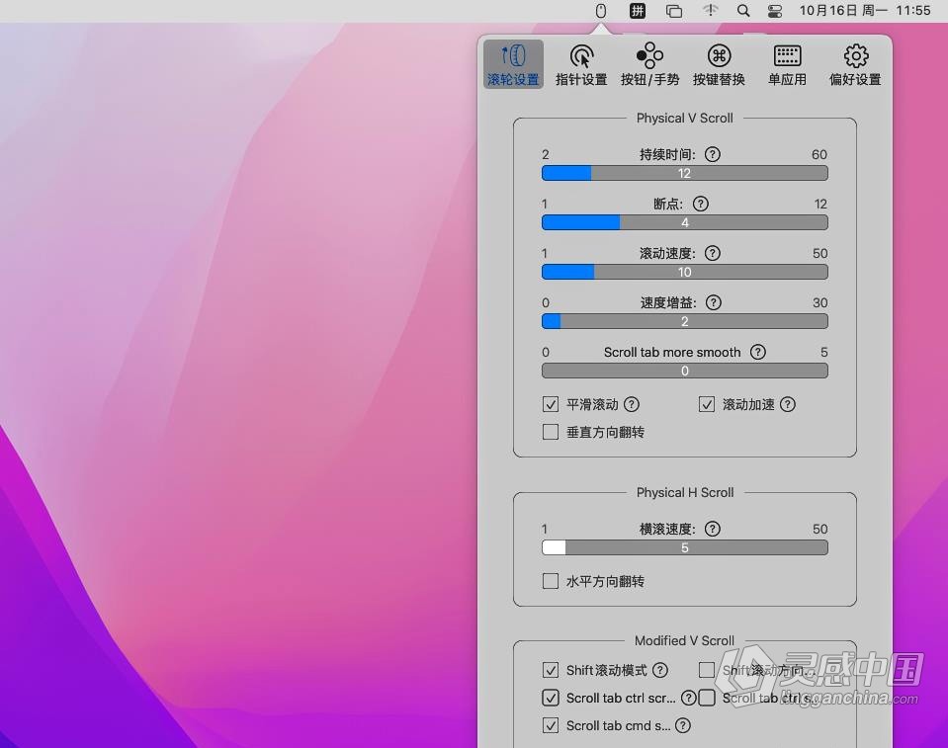Click the Modified V Scroll section title
This screenshot has width=948, height=748.
(684, 640)
